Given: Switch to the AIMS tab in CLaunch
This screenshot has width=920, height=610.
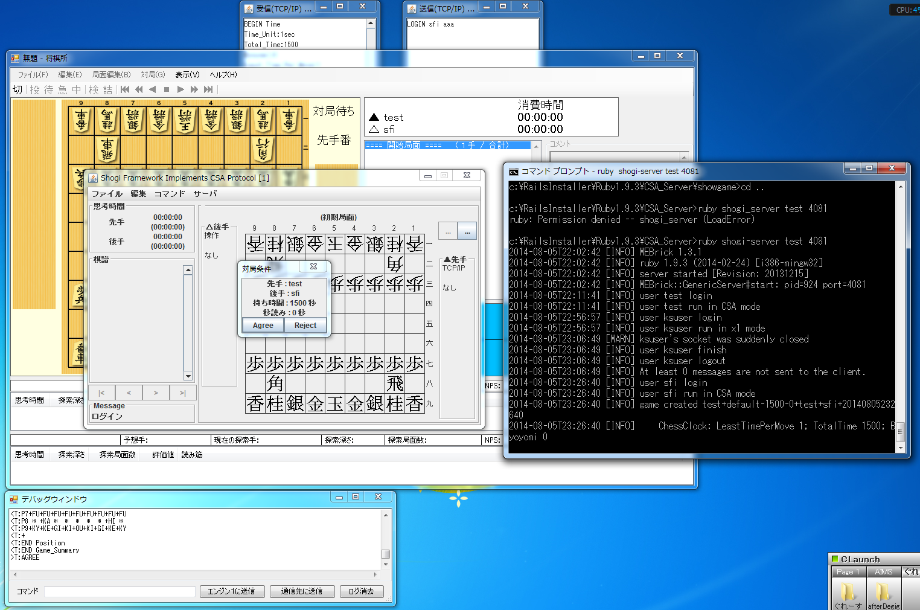Looking at the screenshot, I should tap(883, 571).
